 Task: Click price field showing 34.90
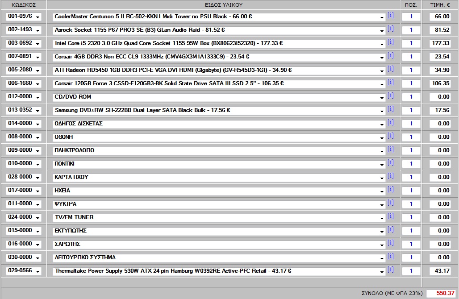440,70
